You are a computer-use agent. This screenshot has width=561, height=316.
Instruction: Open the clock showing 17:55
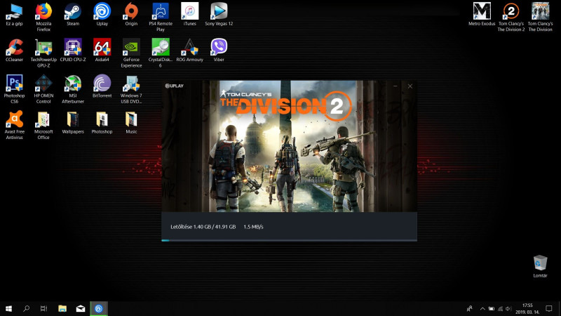527,308
